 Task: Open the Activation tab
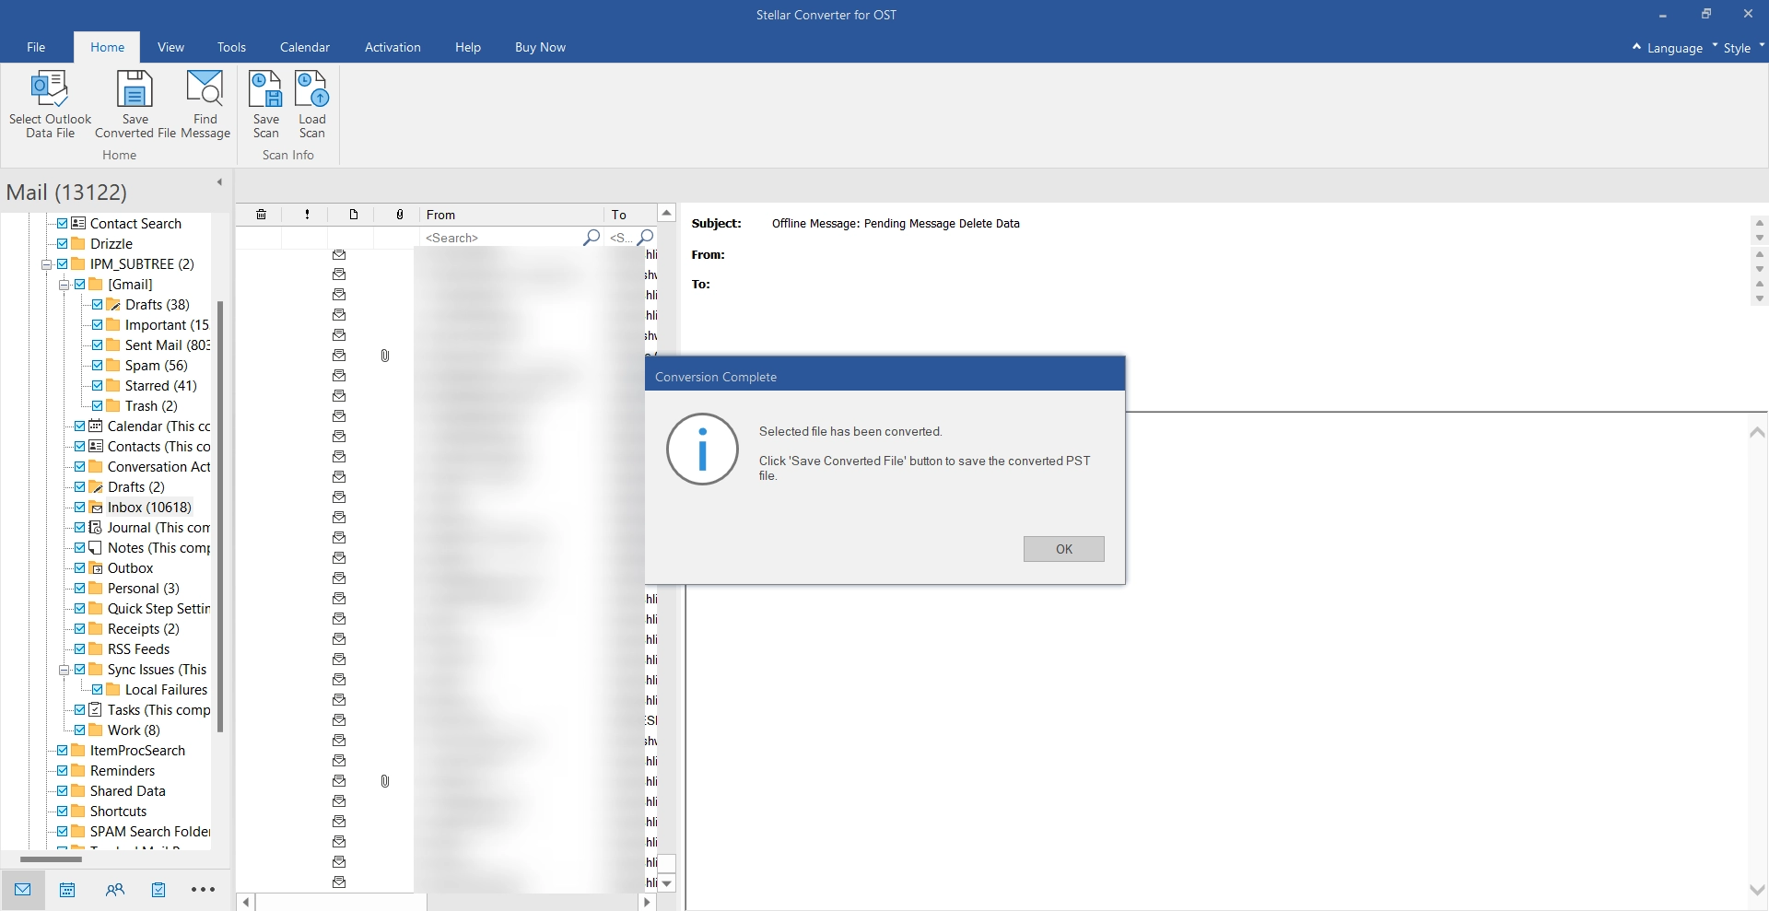point(392,47)
